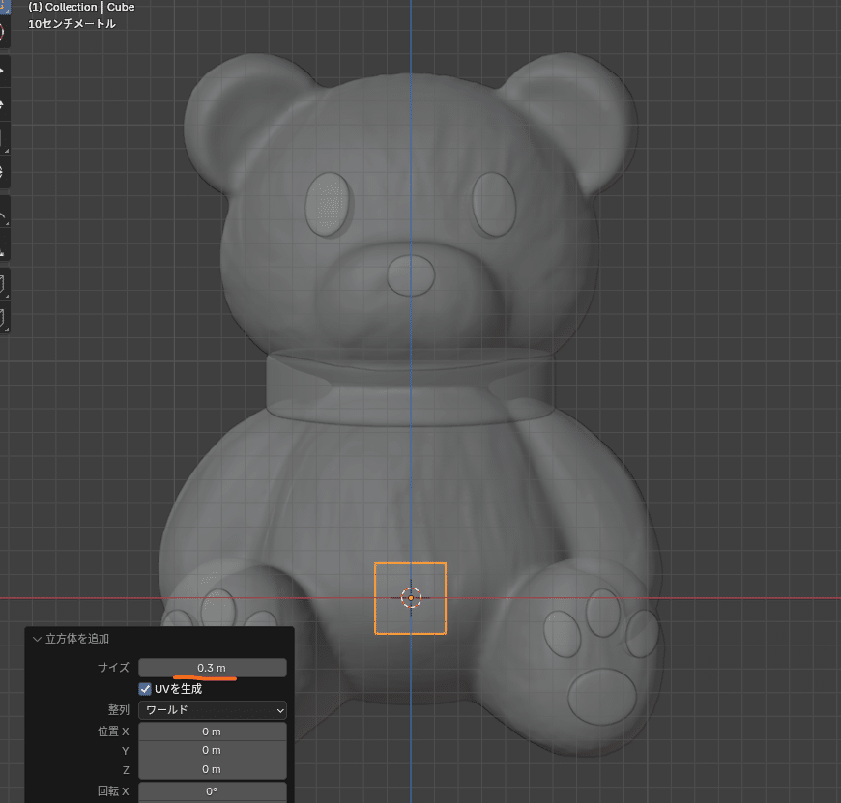841x803 pixels.
Task: Open the 整列 dropdown set to ワールド
Action: tap(213, 709)
